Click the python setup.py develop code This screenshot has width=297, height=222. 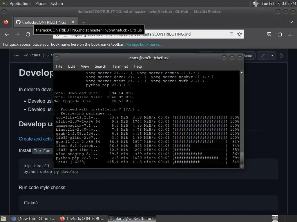(50, 172)
